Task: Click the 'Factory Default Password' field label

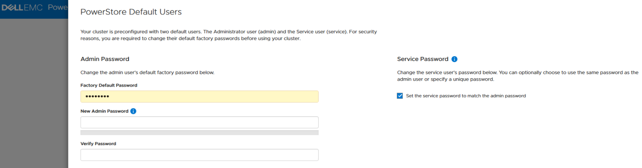Action: (x=109, y=85)
